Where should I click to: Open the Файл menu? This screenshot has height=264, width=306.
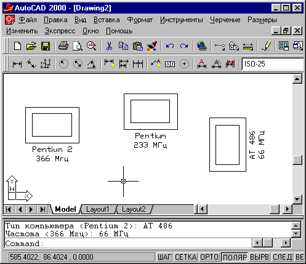point(28,20)
